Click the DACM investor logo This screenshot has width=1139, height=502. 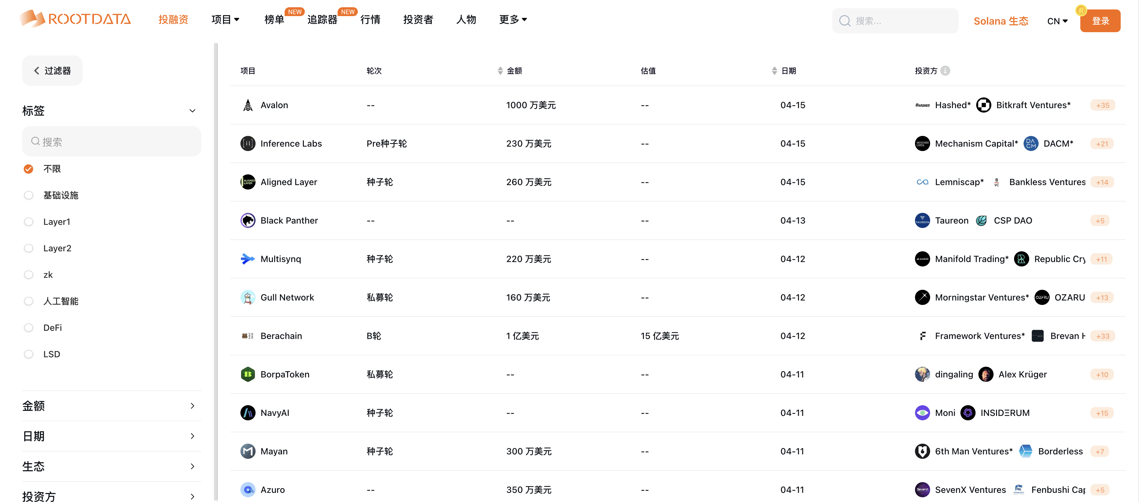[x=1031, y=143]
